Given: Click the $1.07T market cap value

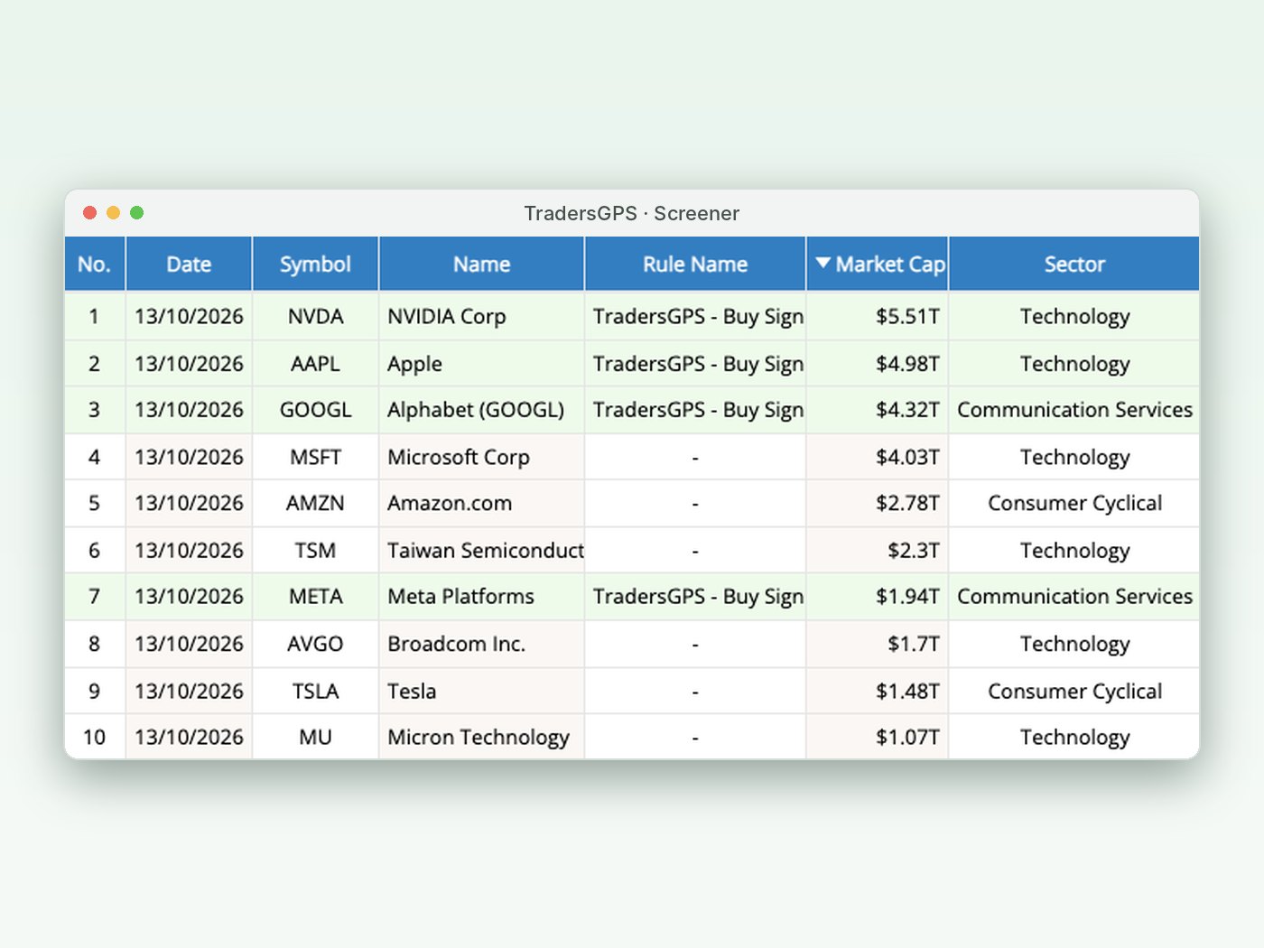Looking at the screenshot, I should click(x=907, y=737).
